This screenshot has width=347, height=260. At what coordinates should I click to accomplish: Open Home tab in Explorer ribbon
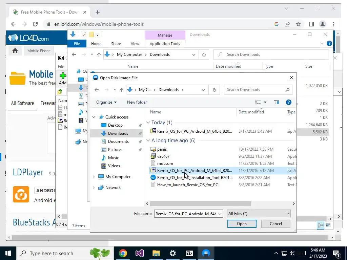pyautogui.click(x=96, y=44)
